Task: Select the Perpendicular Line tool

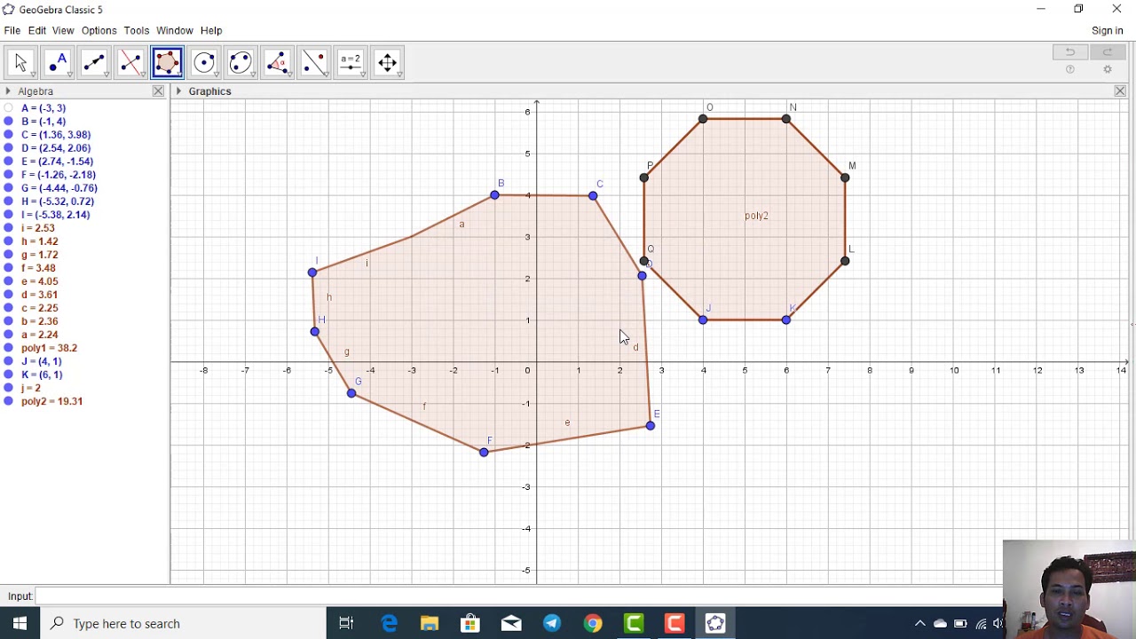Action: [x=130, y=62]
